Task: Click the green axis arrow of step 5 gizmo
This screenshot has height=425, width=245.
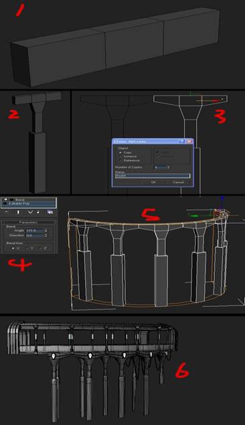Action: pos(193,216)
